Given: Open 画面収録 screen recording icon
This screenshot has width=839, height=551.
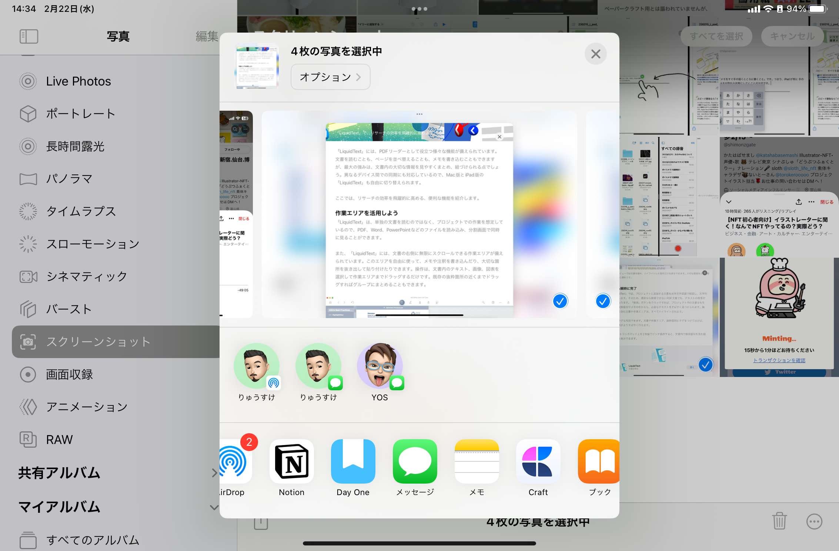Looking at the screenshot, I should click(x=28, y=374).
